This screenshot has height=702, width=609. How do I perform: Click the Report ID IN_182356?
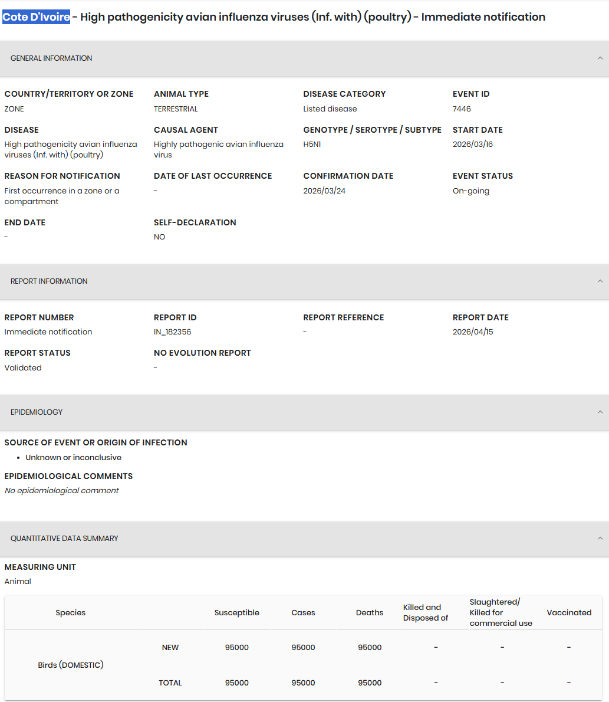click(172, 332)
